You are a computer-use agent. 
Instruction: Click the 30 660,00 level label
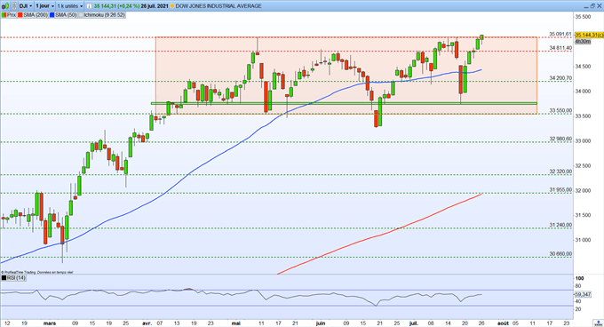pos(560,254)
